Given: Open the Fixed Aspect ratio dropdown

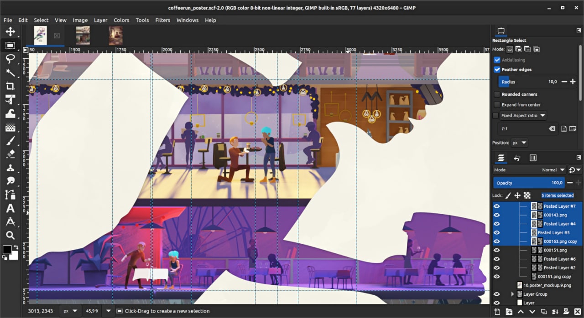Looking at the screenshot, I should tap(523, 116).
